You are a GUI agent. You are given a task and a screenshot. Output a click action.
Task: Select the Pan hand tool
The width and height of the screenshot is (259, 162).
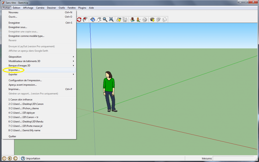coord(99,20)
